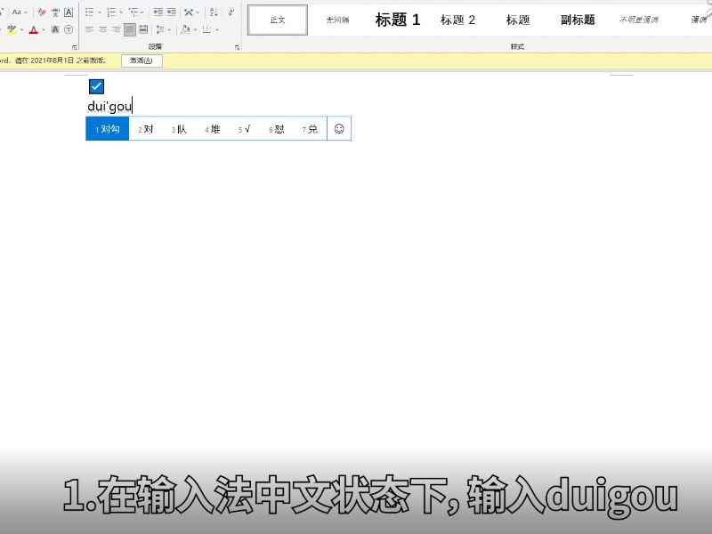Image resolution: width=712 pixels, height=534 pixels.
Task: Switch to the 副标题 style entry
Action: pos(577,20)
